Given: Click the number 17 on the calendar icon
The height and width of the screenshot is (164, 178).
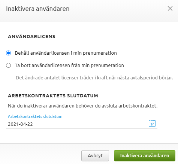Looking at the screenshot, I should coord(152,124).
